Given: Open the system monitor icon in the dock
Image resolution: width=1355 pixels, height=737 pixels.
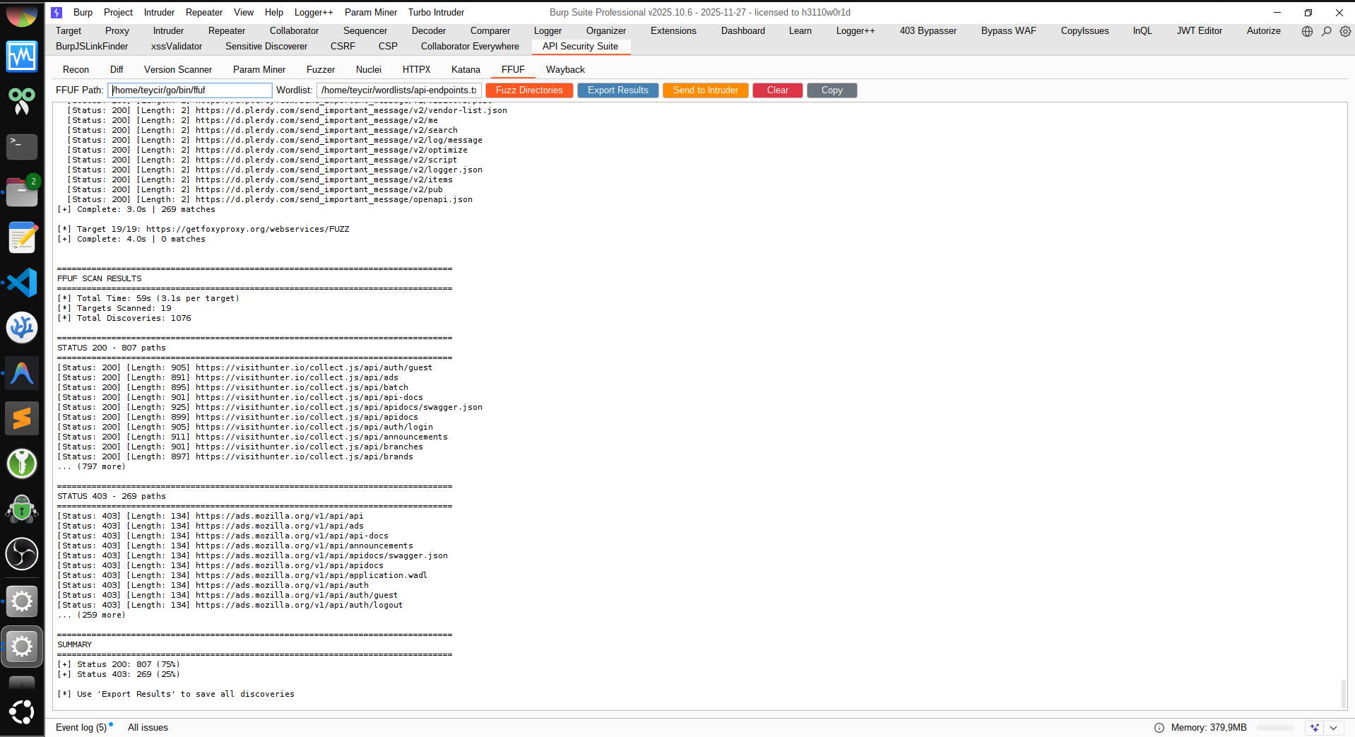Looking at the screenshot, I should pyautogui.click(x=22, y=57).
